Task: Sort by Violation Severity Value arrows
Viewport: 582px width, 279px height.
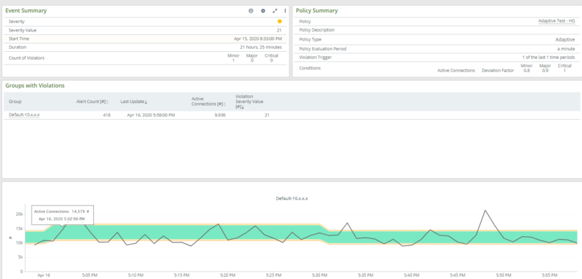Action: coord(243,107)
